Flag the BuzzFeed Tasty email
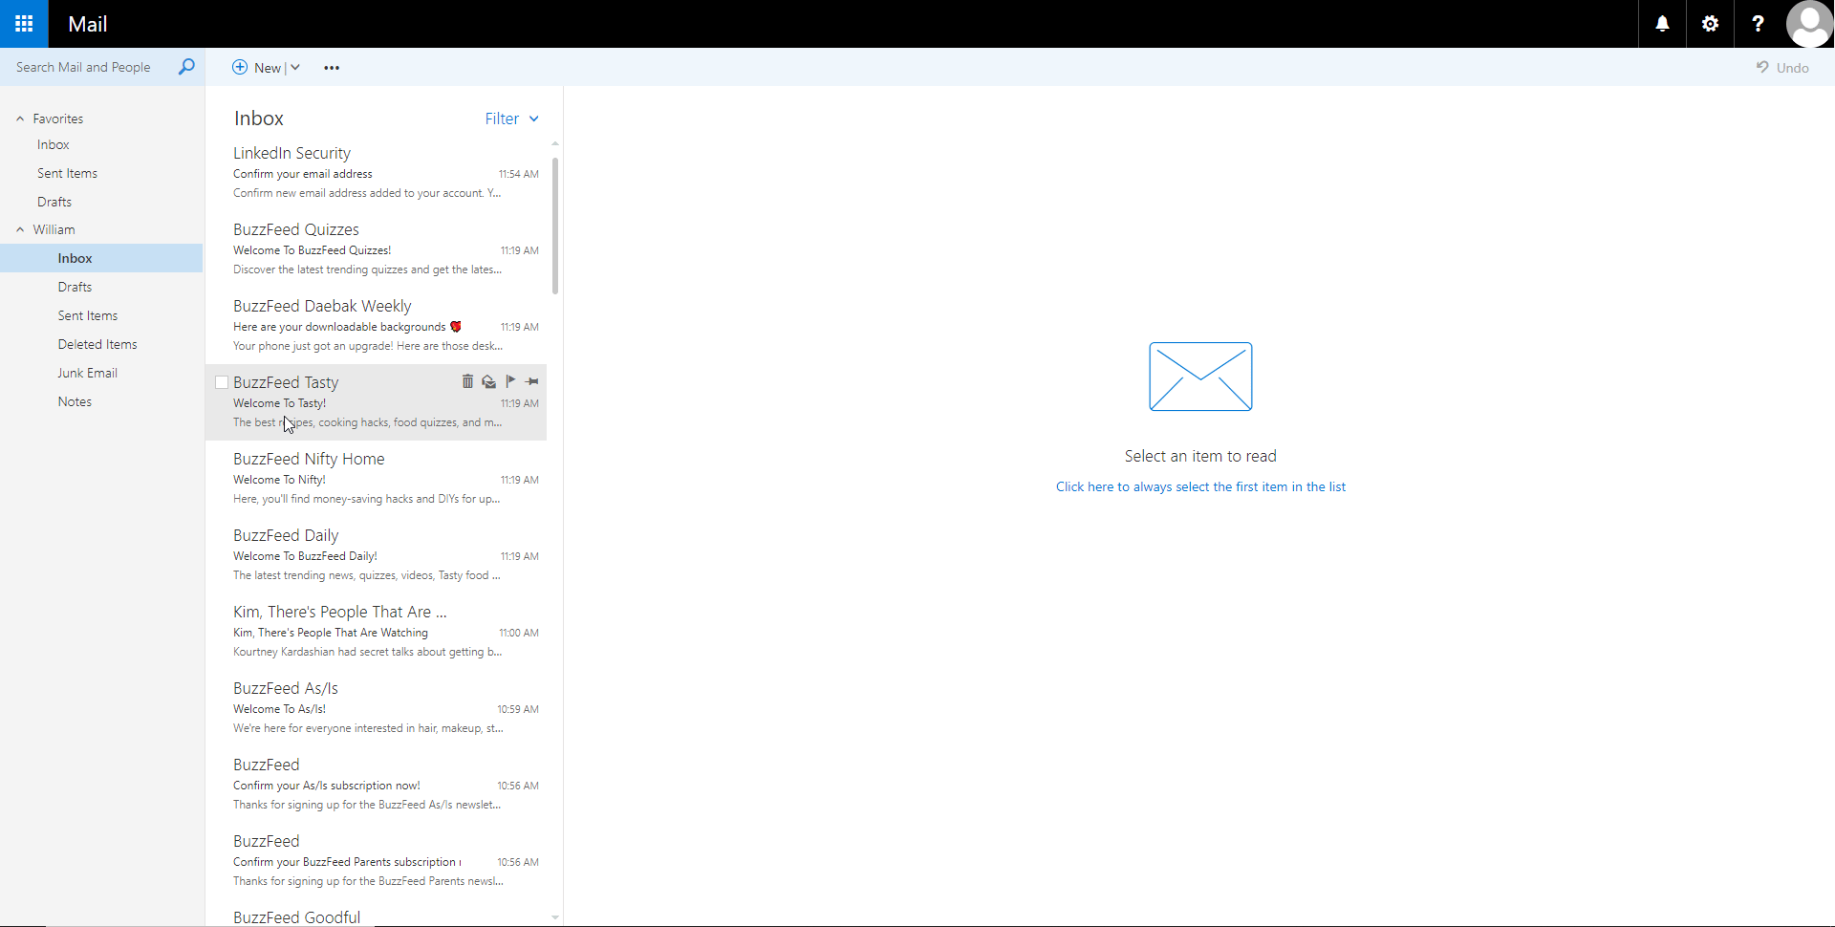 [x=510, y=381]
